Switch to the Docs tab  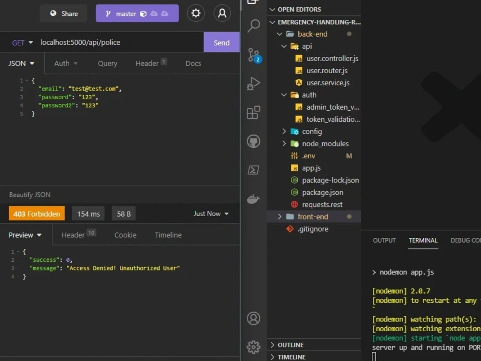[x=193, y=64]
